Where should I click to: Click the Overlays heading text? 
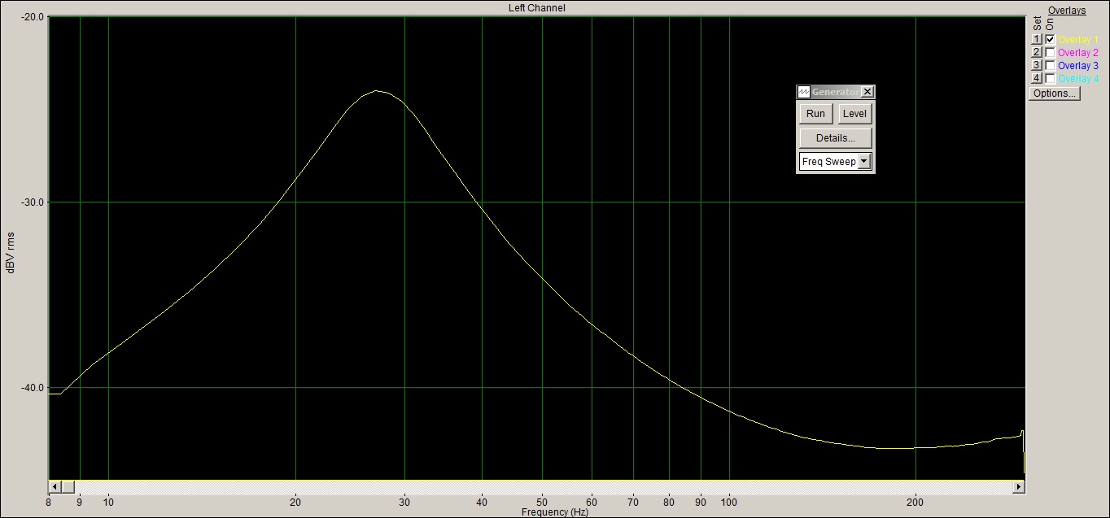[x=1067, y=11]
